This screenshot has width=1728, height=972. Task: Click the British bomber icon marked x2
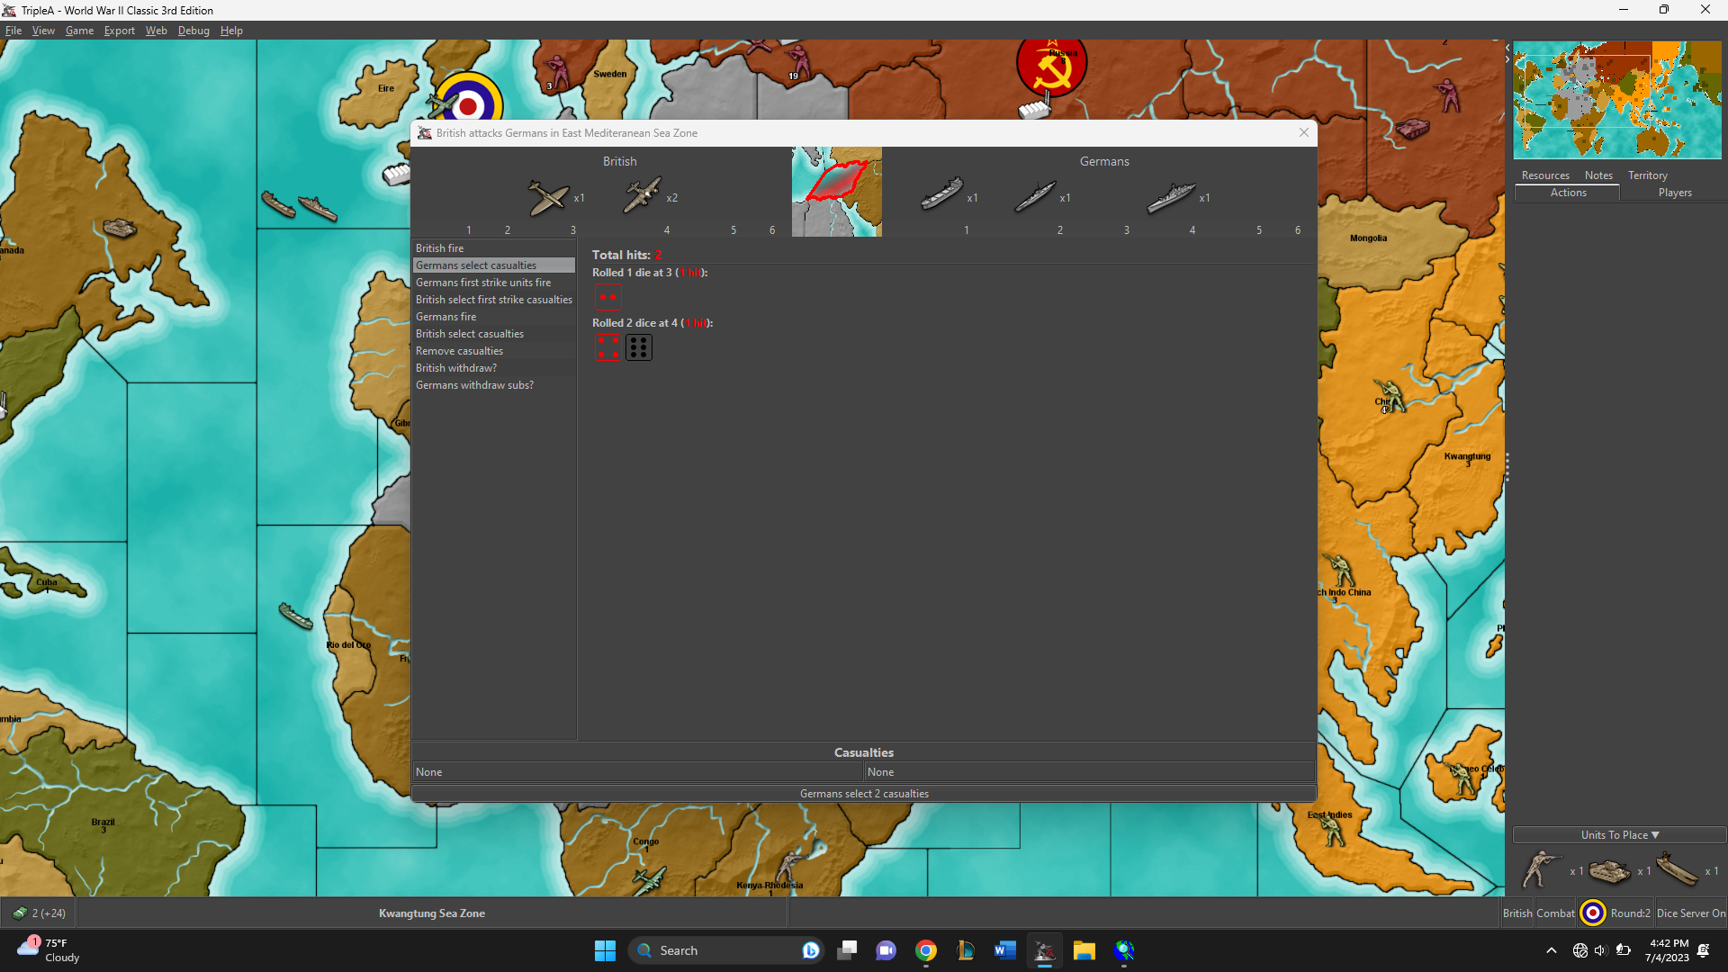(x=642, y=197)
